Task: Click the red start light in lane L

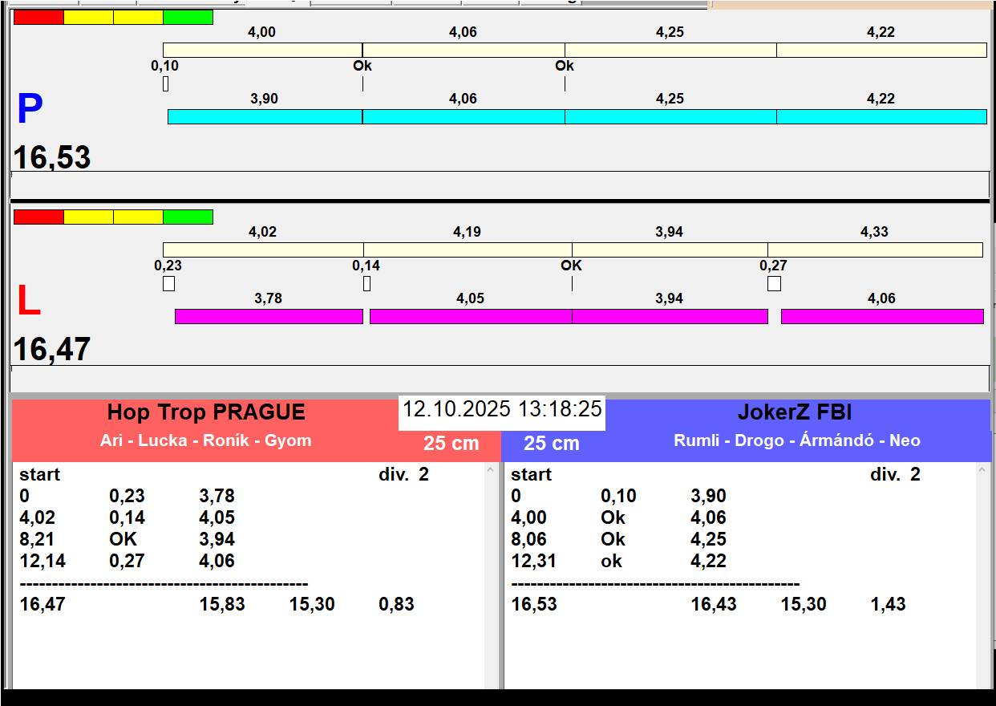Action: [x=38, y=217]
